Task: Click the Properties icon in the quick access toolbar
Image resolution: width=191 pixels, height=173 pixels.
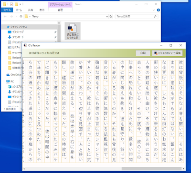Action: [x=11, y=4]
